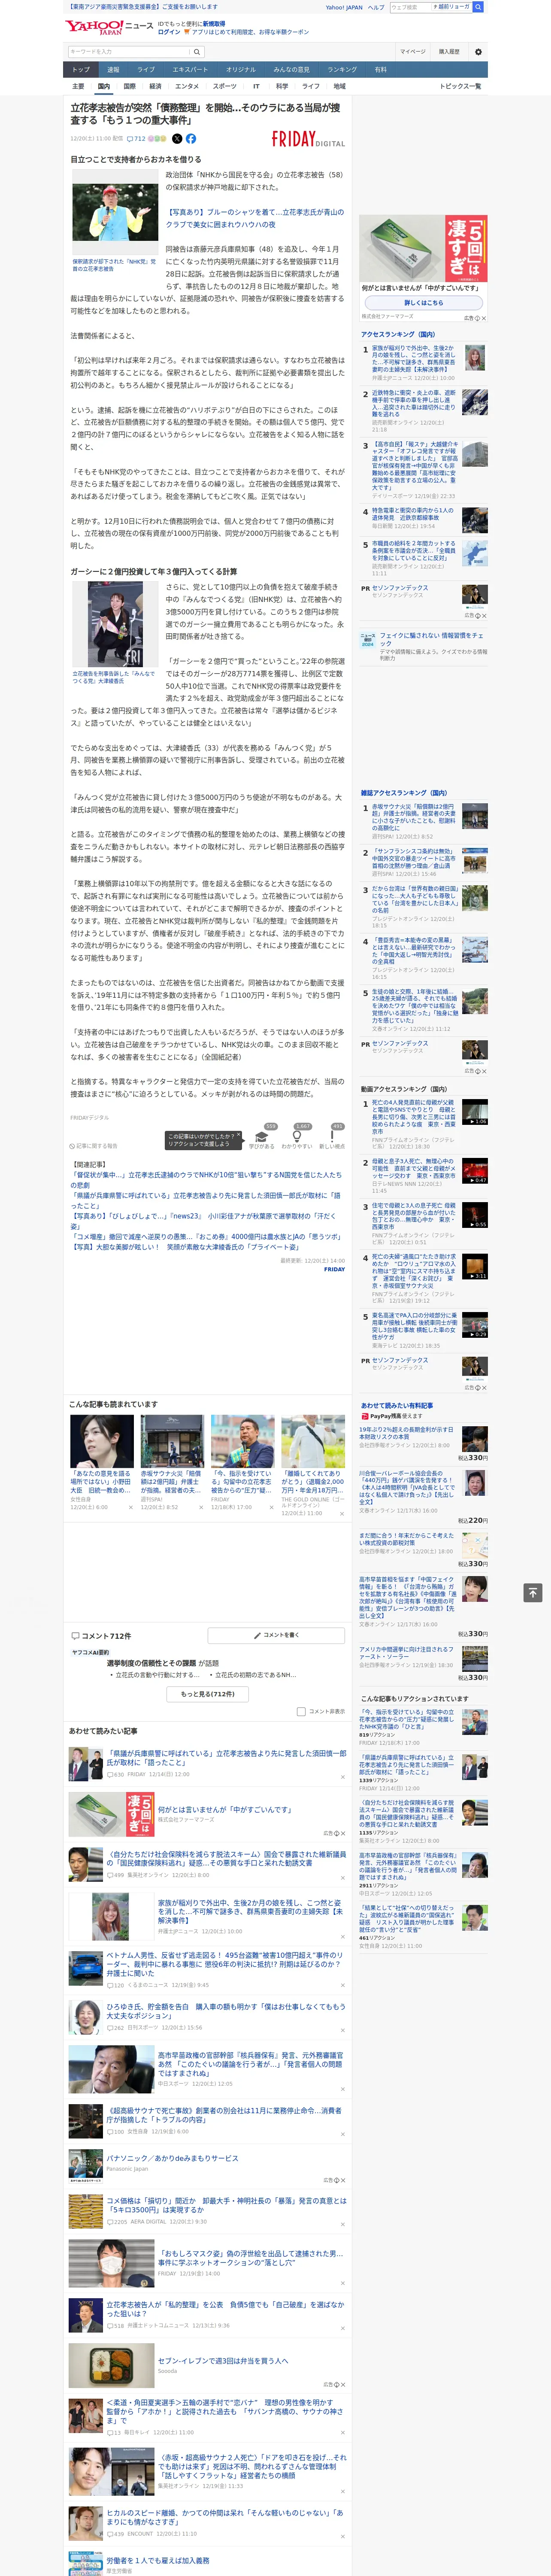This screenshot has width=551, height=2576.
Task: Select the エキスパート menu item
Action: [x=190, y=69]
